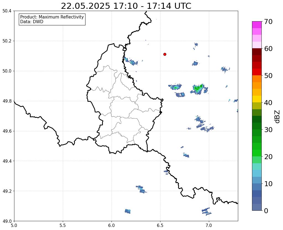
Task: Click latitude axis label 49.6
Action: [7, 131]
